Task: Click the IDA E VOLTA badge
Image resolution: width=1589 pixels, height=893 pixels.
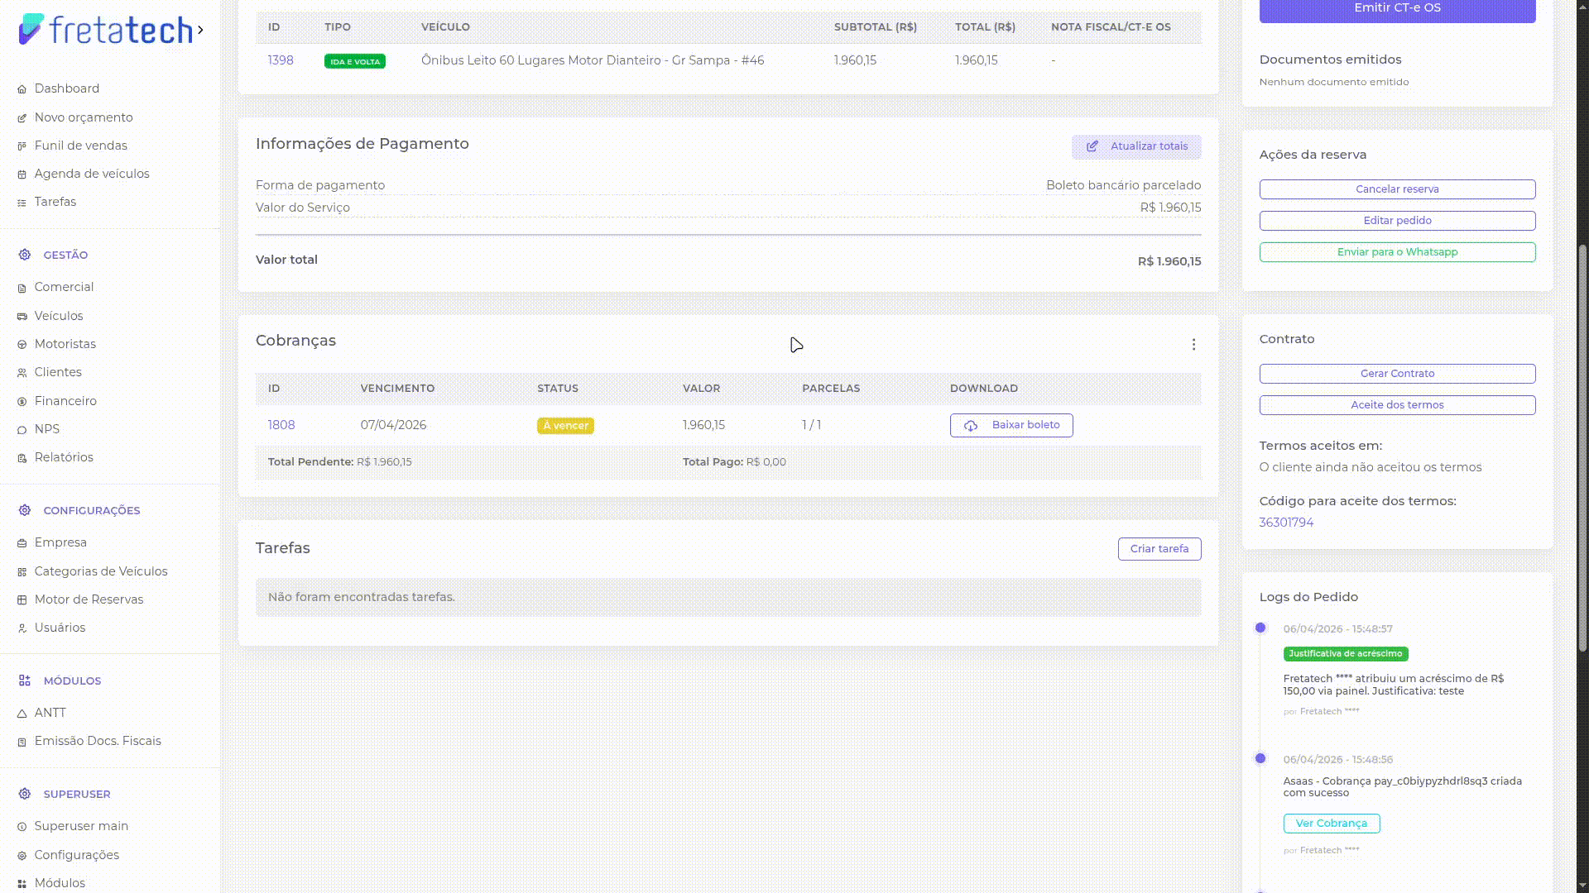Action: coord(355,61)
